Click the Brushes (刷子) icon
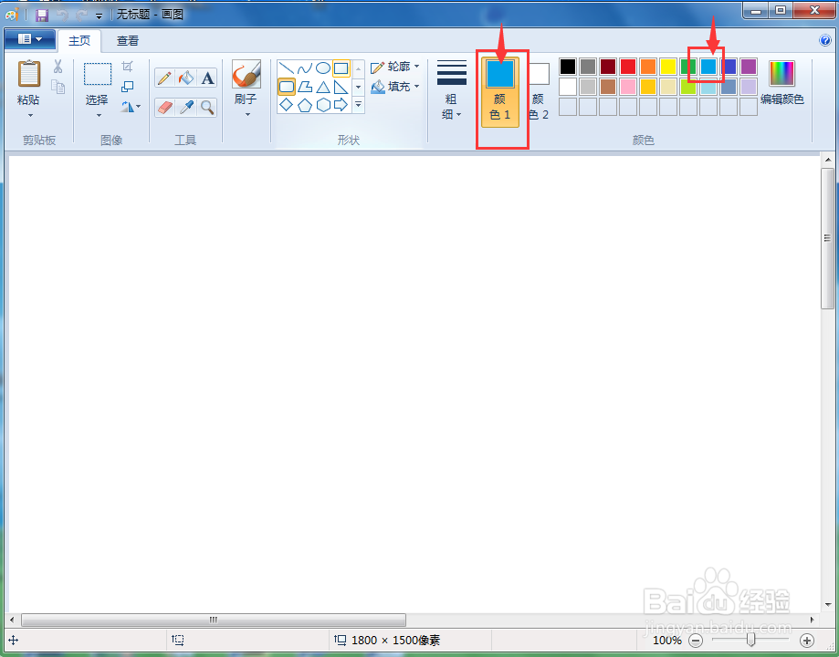The width and height of the screenshot is (839, 657). tap(246, 74)
